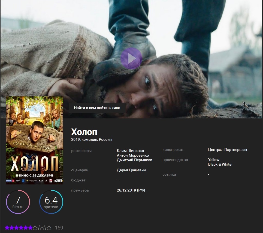
Task: Open Антон Морозенко's profile link
Action: [x=133, y=155]
